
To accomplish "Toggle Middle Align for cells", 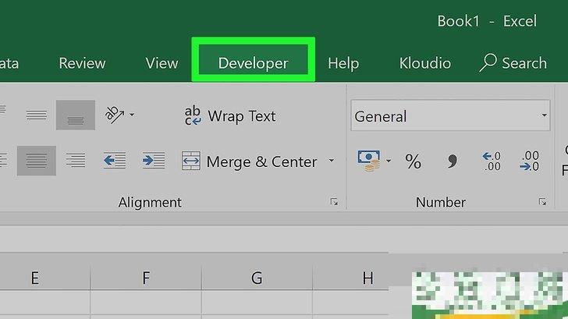I will point(37,115).
